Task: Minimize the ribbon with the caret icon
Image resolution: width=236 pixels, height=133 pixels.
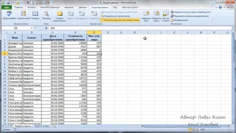Action: (216, 7)
